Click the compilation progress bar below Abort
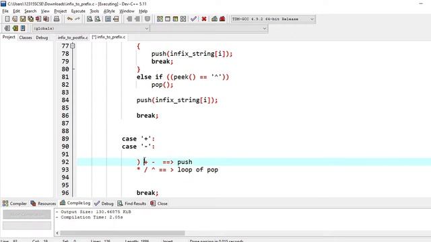The height and width of the screenshot is (242, 431). click(27, 226)
